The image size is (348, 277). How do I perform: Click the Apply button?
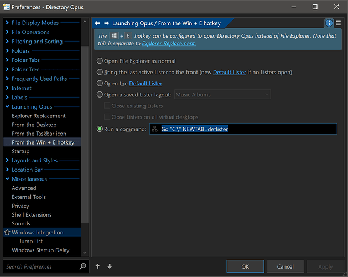pyautogui.click(x=325, y=266)
